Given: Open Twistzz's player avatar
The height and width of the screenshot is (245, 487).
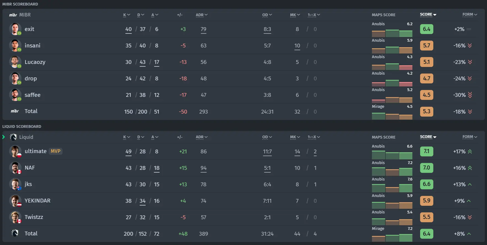Looking at the screenshot, I should [x=15, y=217].
